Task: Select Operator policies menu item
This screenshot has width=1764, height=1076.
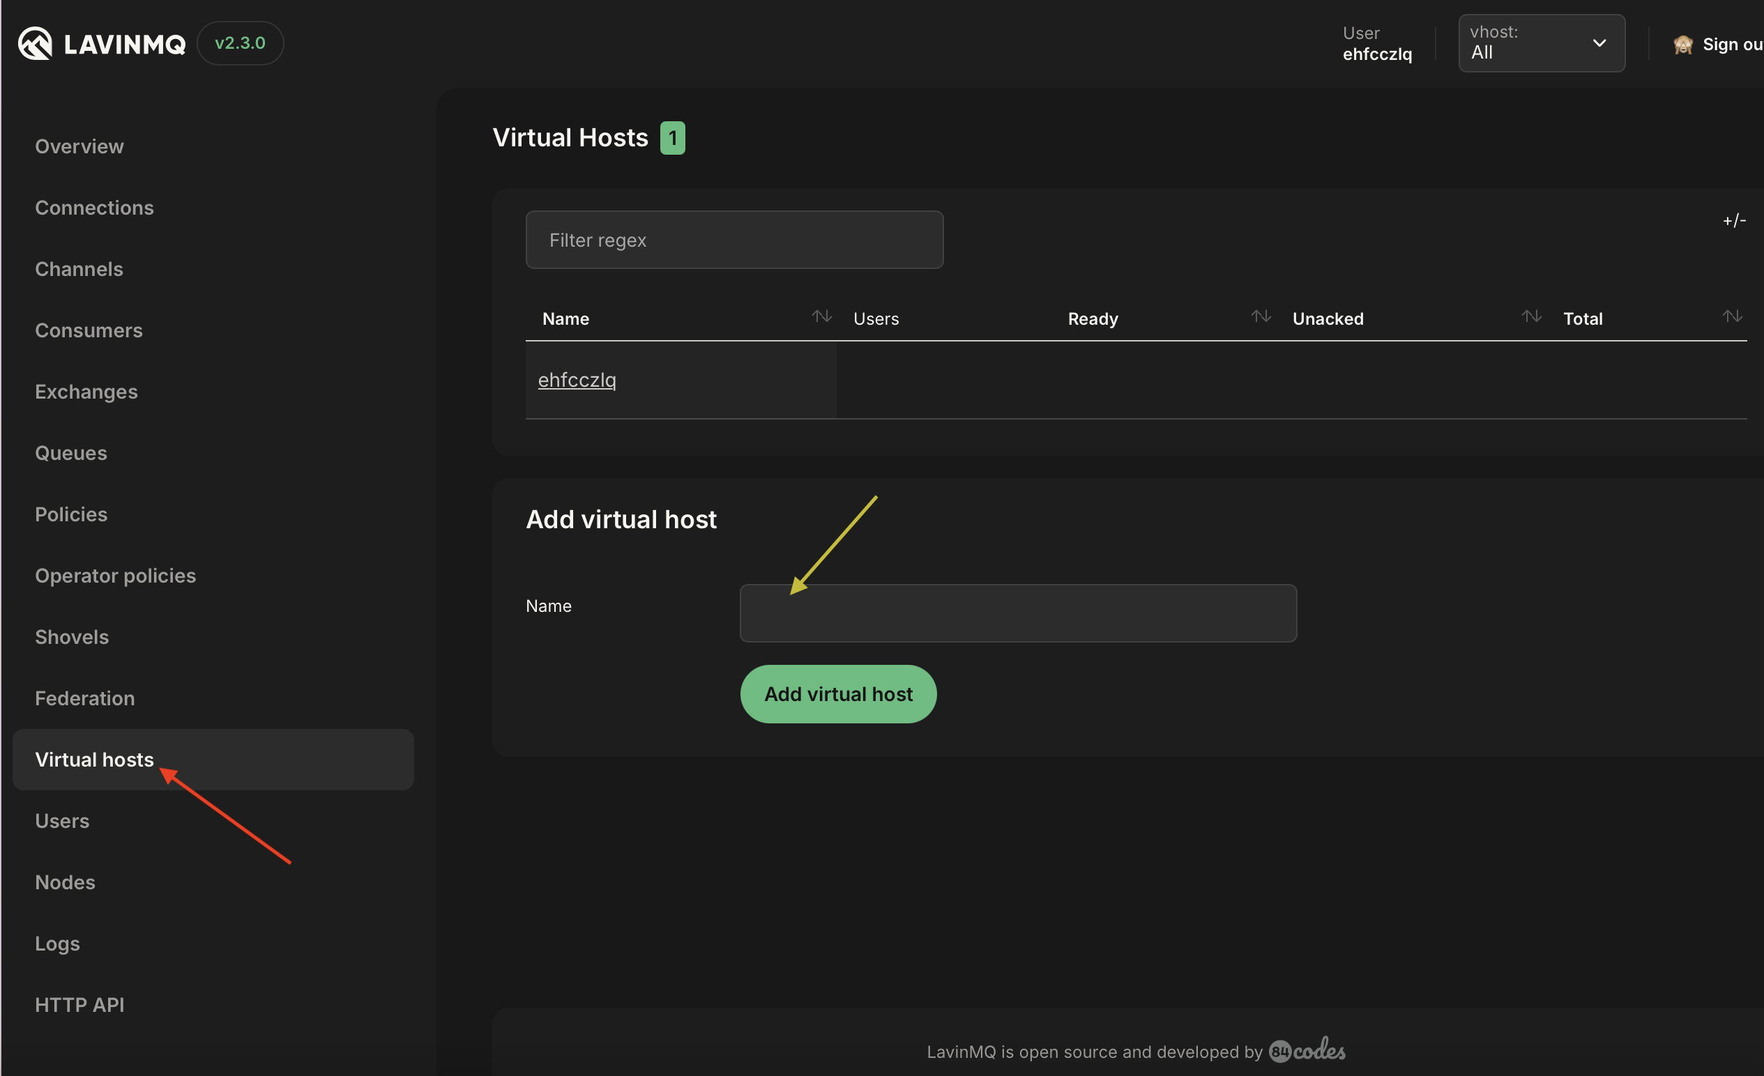Action: [115, 576]
